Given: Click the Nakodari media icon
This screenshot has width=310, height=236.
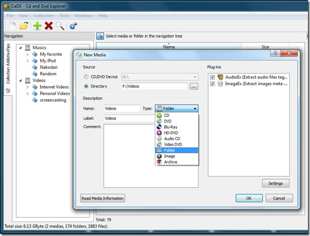Looking at the screenshot, I should [x=35, y=67].
